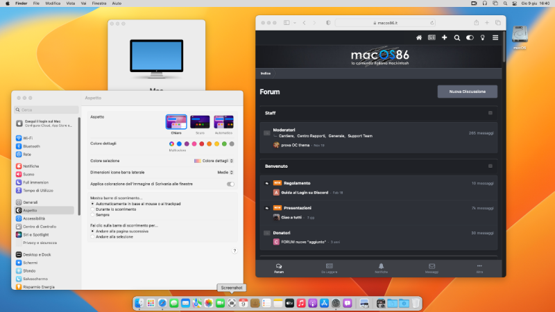The width and height of the screenshot is (555, 312).
Task: Choose the Scuro appearance thumbnail
Action: [200, 122]
